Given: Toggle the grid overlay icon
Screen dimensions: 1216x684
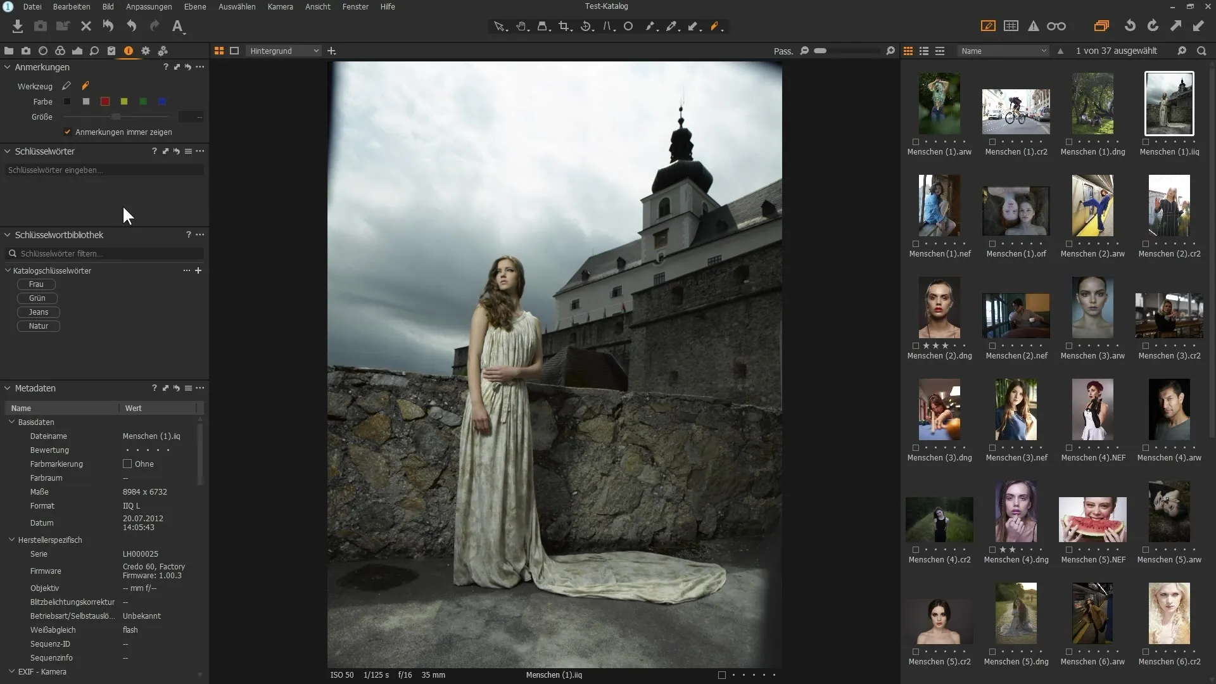Looking at the screenshot, I should click(x=1011, y=26).
